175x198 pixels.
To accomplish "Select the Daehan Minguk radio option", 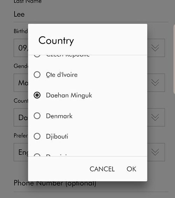I will (37, 95).
